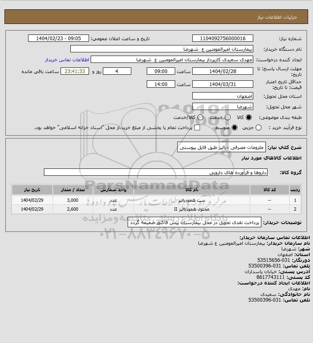Click the quantity cell 2,600
This screenshot has width=313, height=343.
click(73, 209)
